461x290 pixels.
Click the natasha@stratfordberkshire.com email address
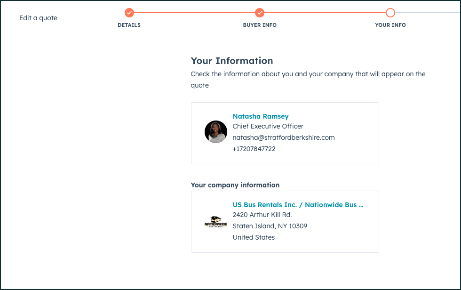284,137
